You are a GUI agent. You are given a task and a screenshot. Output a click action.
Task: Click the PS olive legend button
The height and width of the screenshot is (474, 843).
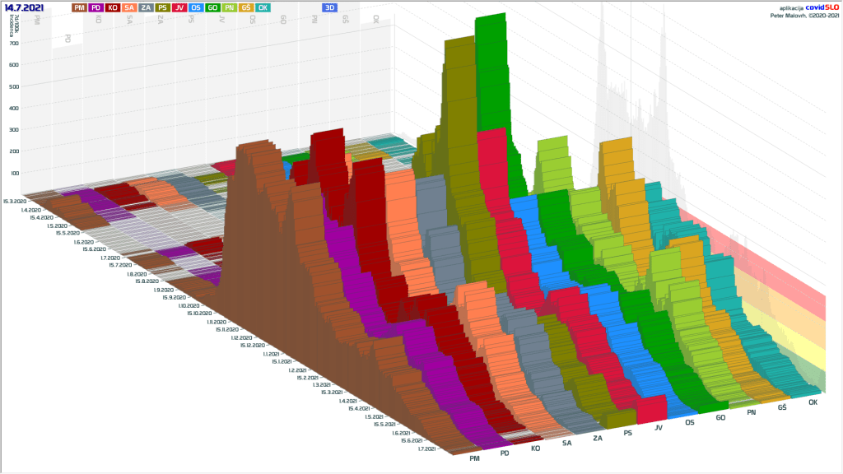click(163, 7)
